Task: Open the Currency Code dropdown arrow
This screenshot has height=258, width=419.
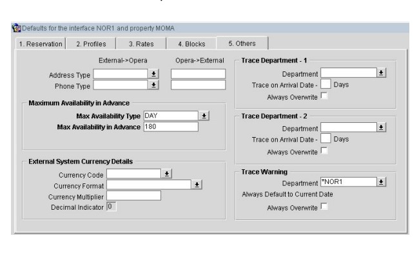Action: 166,173
